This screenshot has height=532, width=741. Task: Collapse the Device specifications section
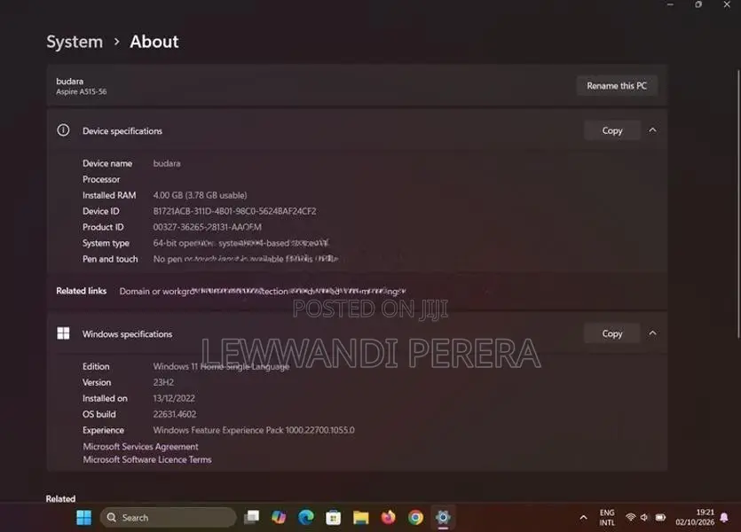652,130
